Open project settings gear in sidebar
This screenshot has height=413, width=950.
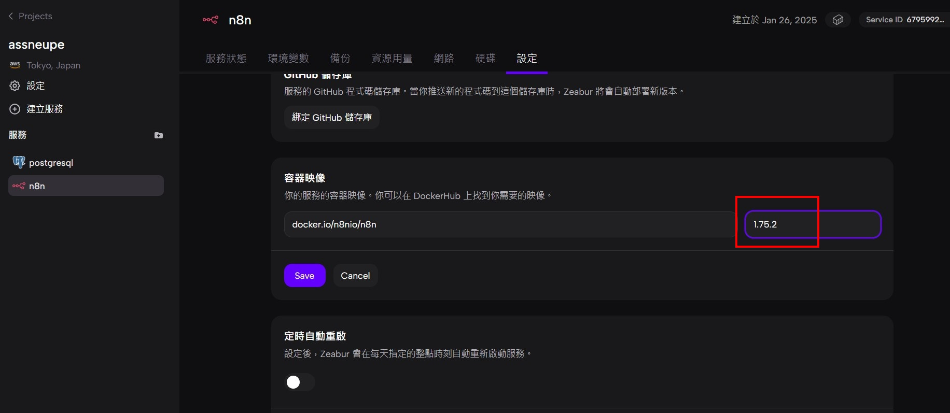(x=15, y=86)
